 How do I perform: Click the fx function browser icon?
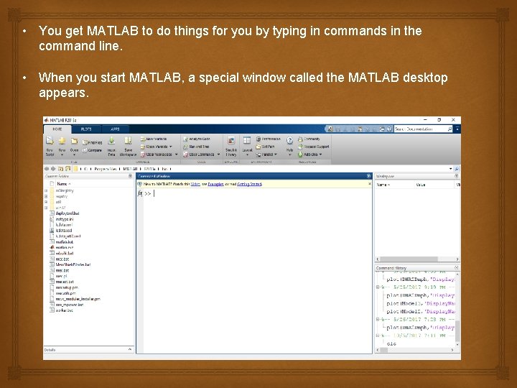point(140,194)
